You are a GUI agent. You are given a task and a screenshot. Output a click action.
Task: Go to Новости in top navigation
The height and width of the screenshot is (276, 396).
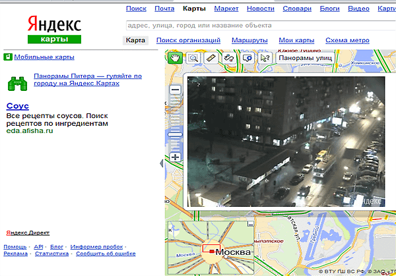tap(261, 9)
